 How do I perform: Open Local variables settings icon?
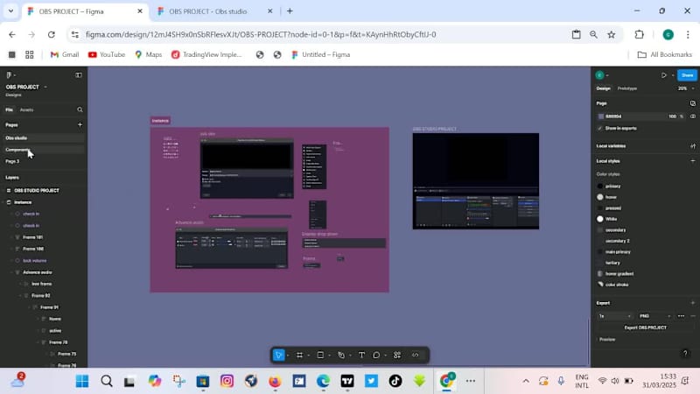point(692,146)
